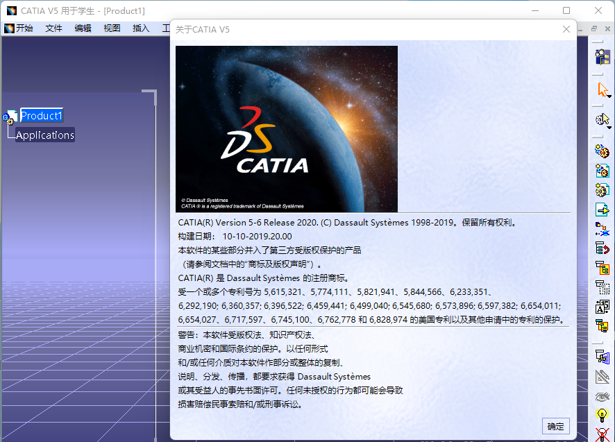615x442 pixels.
Task: Click the tree icon with two stacked yellow boxes
Action: 602,326
